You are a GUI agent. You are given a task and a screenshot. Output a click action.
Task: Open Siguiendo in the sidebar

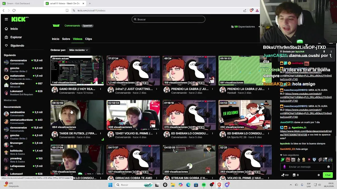click(17, 46)
